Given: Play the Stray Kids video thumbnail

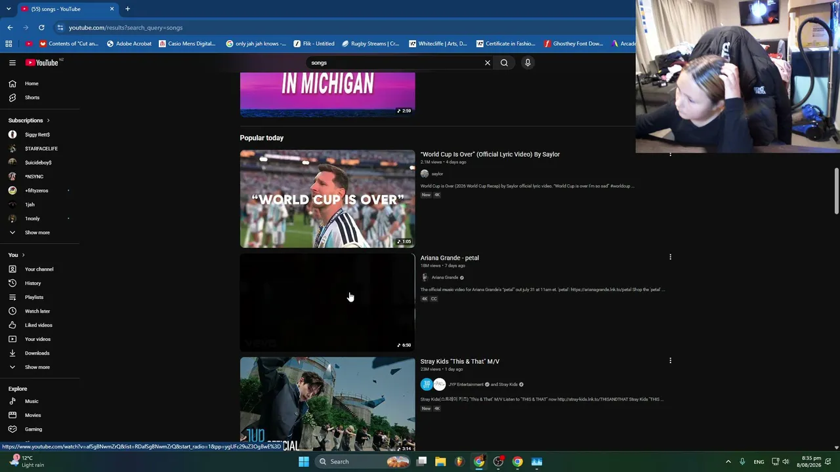Looking at the screenshot, I should 327,404.
